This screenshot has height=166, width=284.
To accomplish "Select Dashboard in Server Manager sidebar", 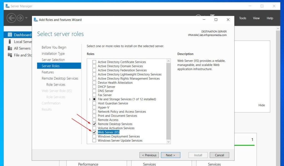I will pos(18,35).
